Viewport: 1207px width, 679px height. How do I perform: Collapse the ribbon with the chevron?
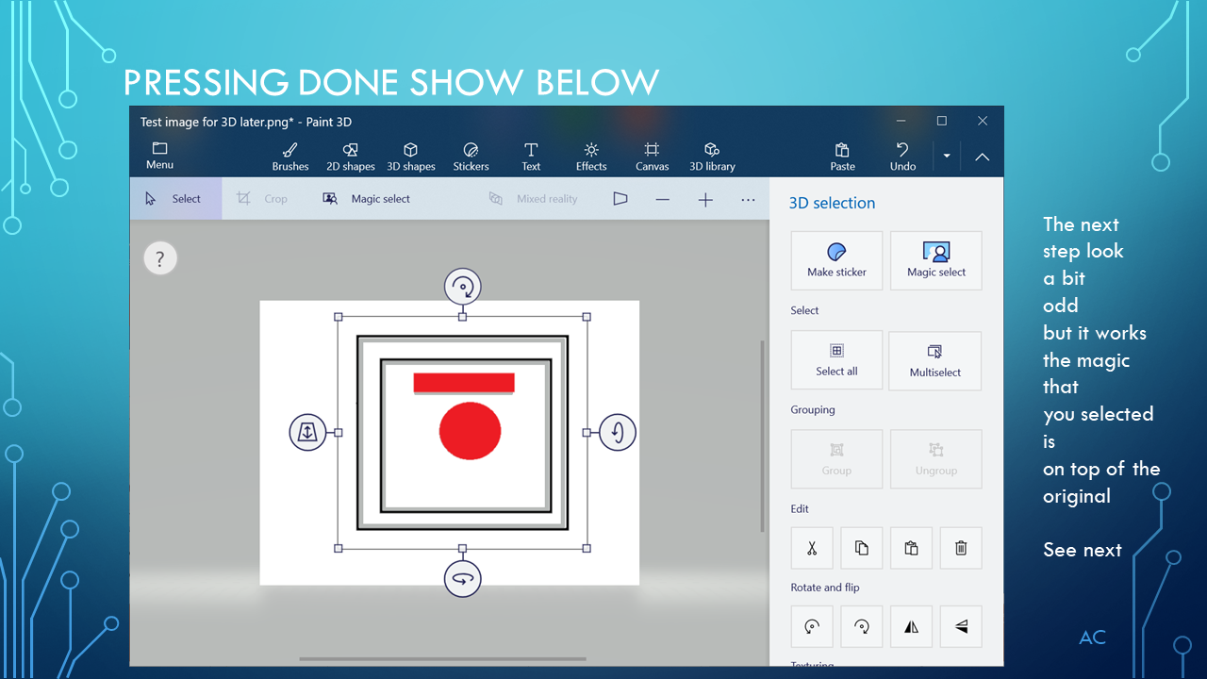coord(982,157)
